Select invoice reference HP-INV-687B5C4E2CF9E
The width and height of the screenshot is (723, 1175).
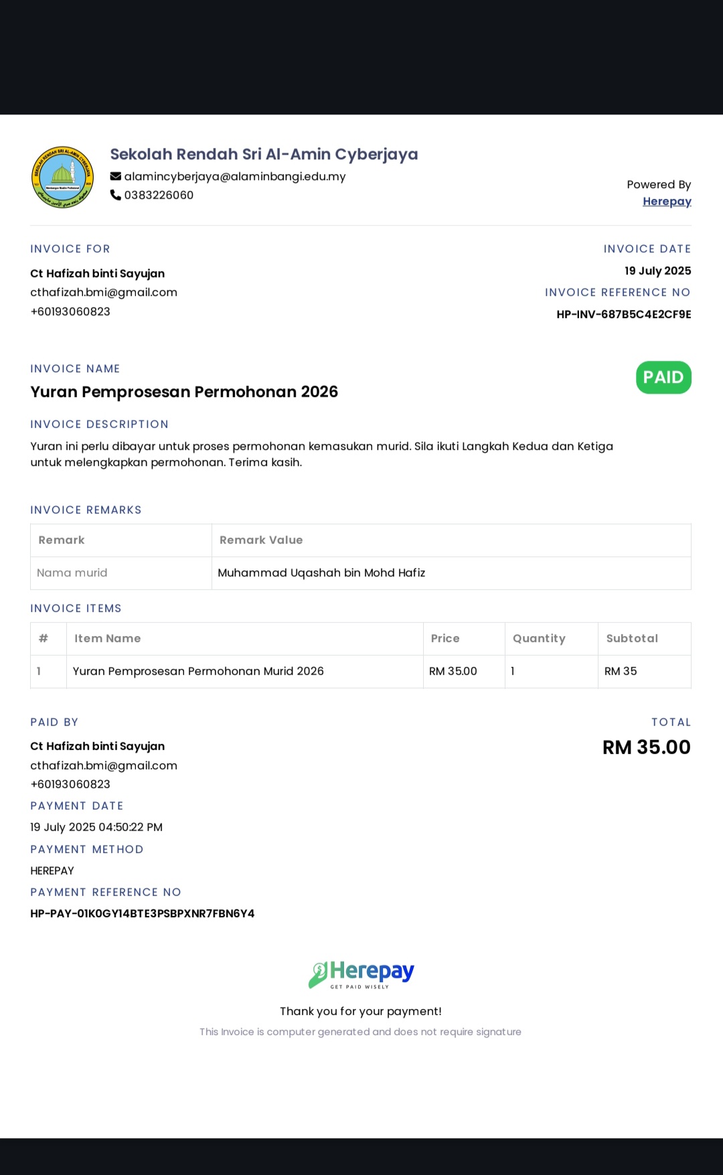coord(624,315)
